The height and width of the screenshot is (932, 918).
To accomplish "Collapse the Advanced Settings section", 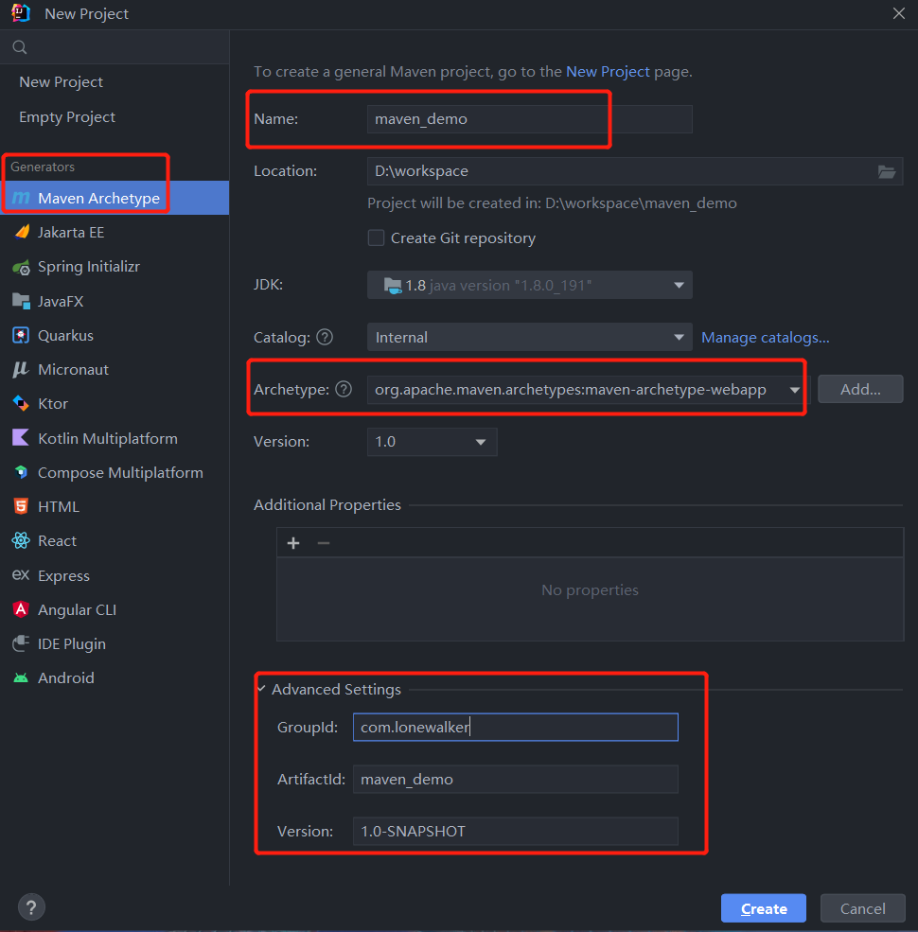I will click(x=261, y=689).
